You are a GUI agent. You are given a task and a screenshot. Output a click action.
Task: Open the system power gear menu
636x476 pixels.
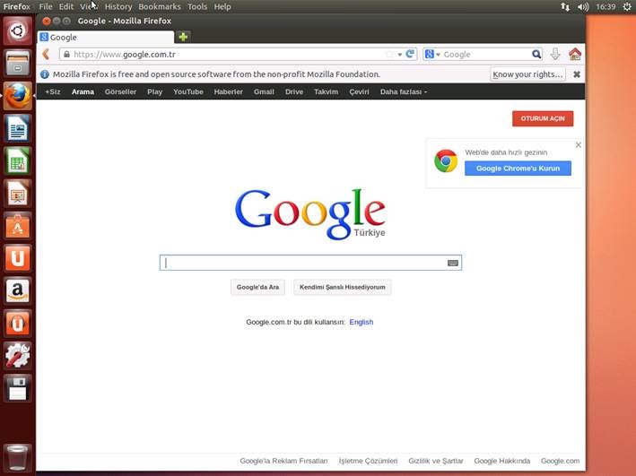pyautogui.click(x=627, y=6)
